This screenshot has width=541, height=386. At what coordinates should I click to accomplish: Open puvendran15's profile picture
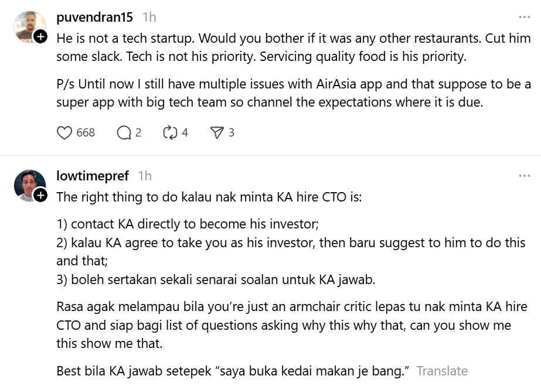click(x=28, y=26)
